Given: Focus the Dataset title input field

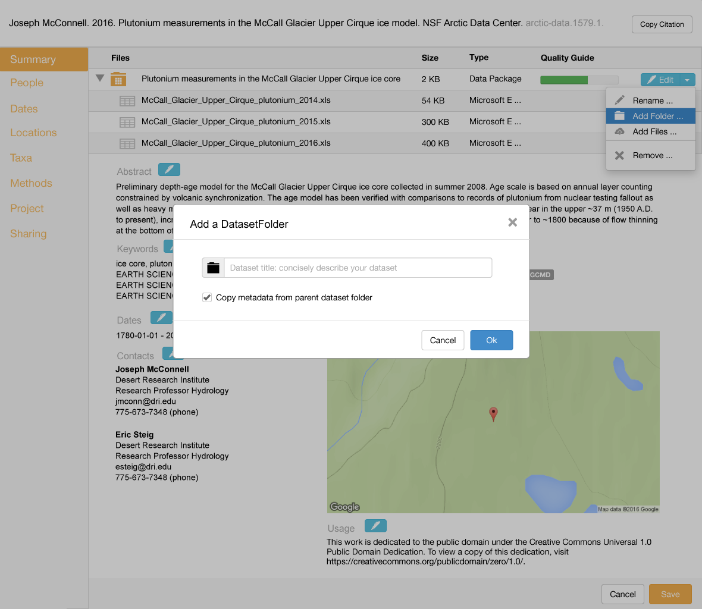Looking at the screenshot, I should coord(357,268).
